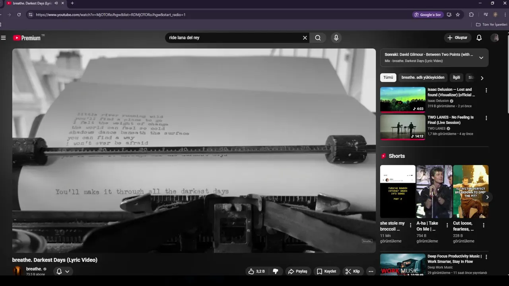Click the Google'a Sor button
Image resolution: width=509 pixels, height=286 pixels.
[x=428, y=15]
